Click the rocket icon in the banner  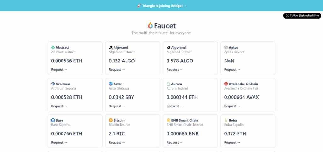(139, 6)
